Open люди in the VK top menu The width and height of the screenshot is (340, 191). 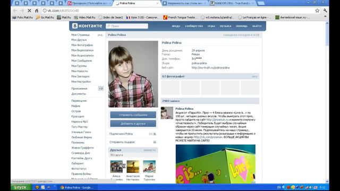176,26
